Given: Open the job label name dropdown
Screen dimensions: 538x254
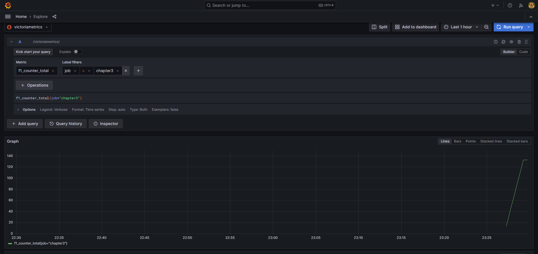Looking at the screenshot, I should tap(71, 71).
